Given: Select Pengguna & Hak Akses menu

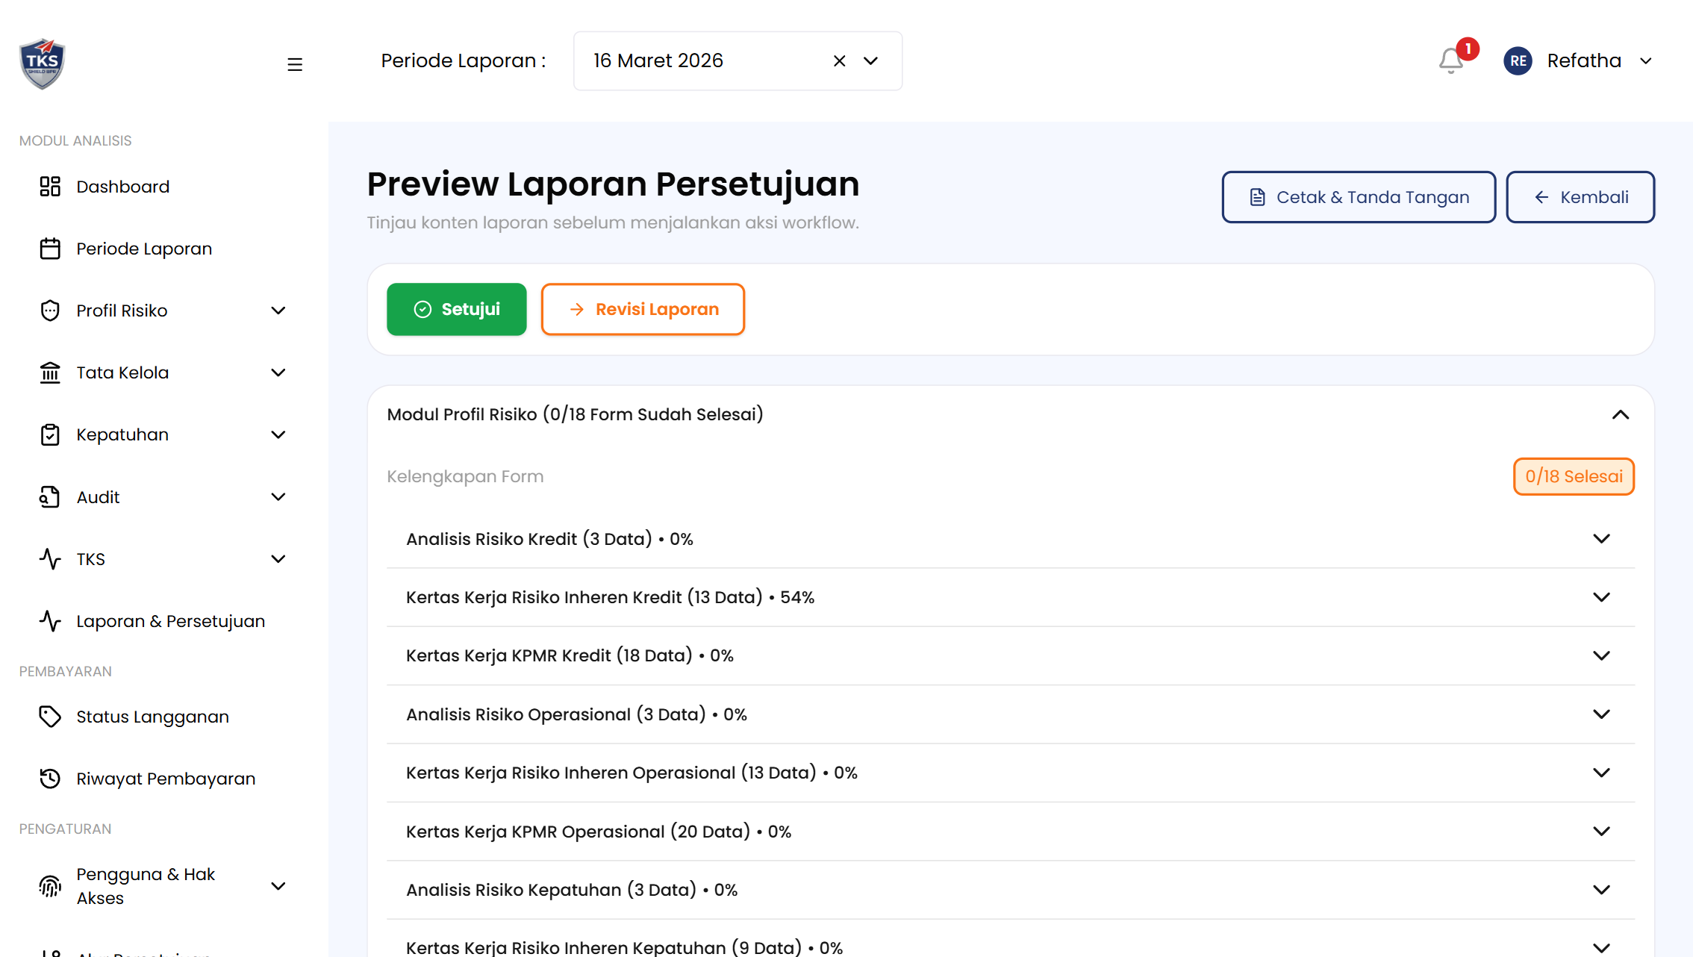Looking at the screenshot, I should (146, 885).
